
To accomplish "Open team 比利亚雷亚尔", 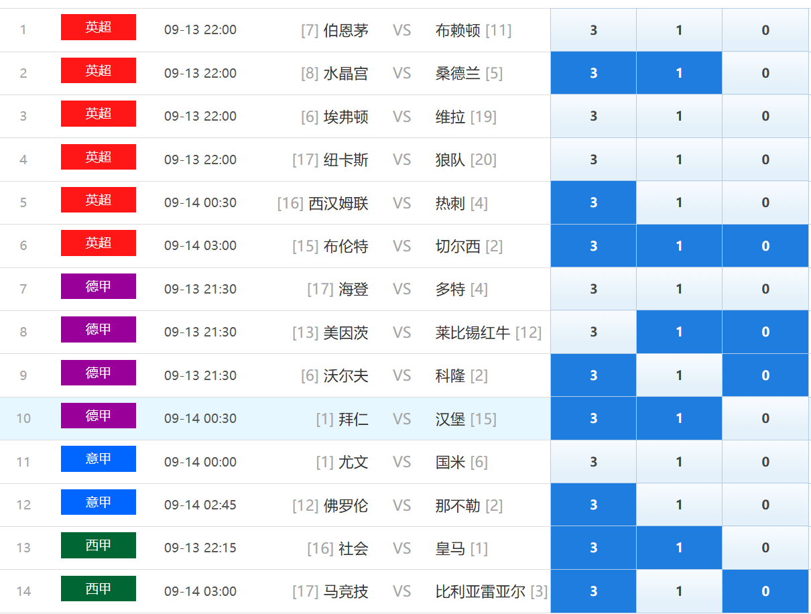I will pos(480,591).
